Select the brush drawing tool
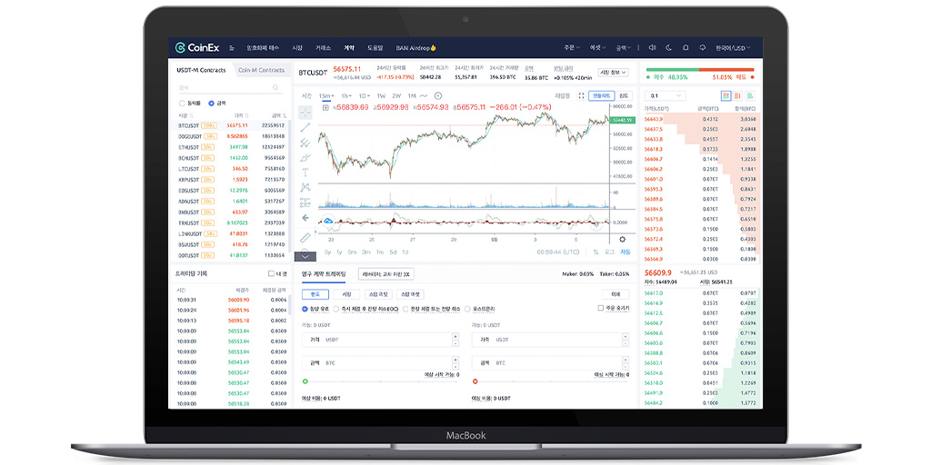The height and width of the screenshot is (465, 931). click(305, 158)
